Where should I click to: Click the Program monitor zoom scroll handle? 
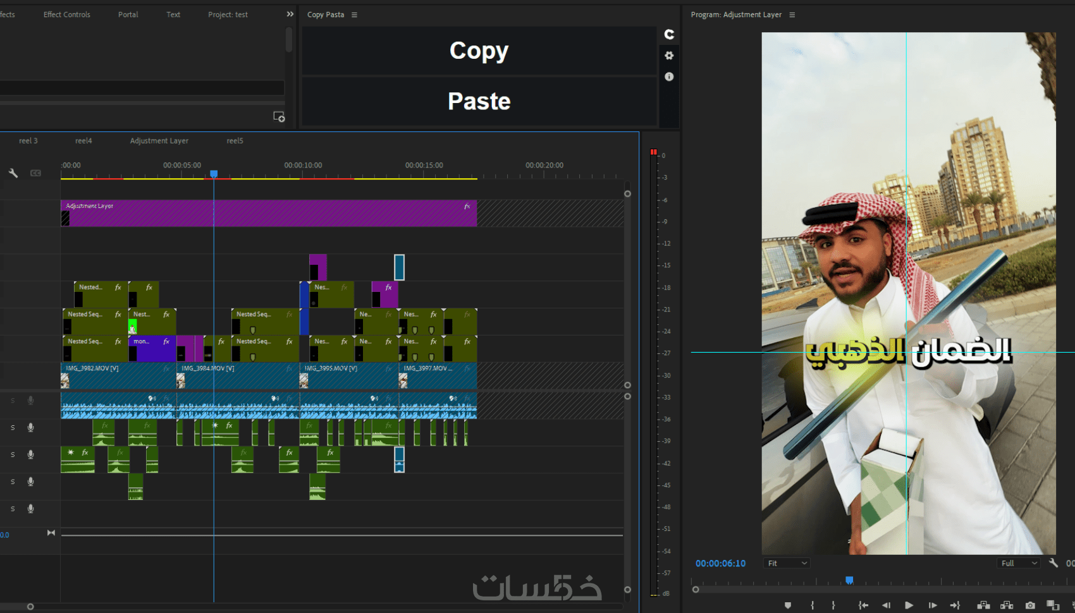(696, 590)
